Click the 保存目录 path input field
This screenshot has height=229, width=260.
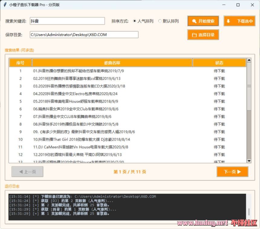84,35
